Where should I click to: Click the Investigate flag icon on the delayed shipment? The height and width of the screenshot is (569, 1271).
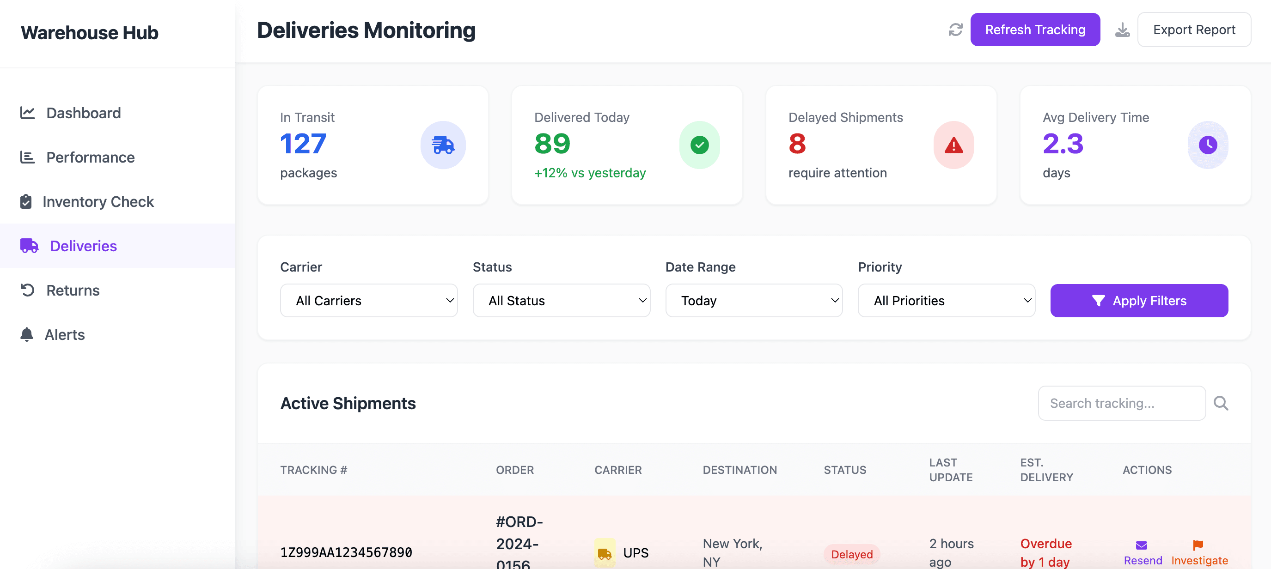click(x=1198, y=545)
